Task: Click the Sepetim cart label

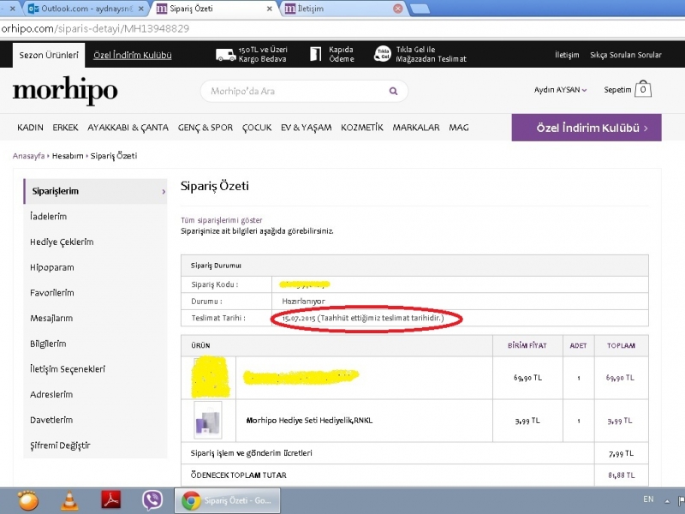Action: pyautogui.click(x=617, y=90)
